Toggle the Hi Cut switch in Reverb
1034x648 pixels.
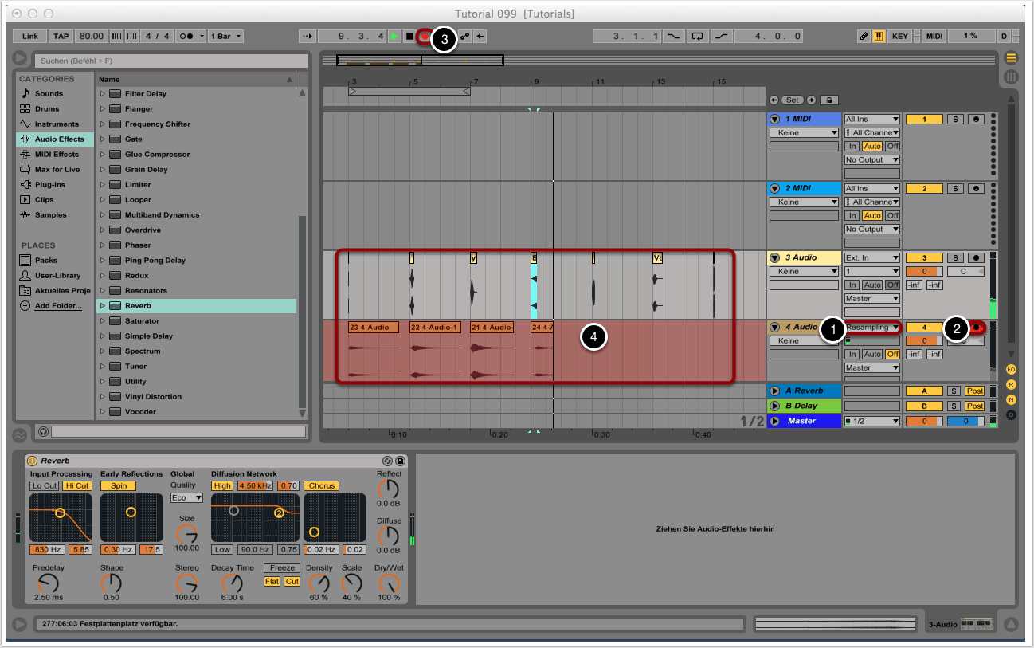78,486
